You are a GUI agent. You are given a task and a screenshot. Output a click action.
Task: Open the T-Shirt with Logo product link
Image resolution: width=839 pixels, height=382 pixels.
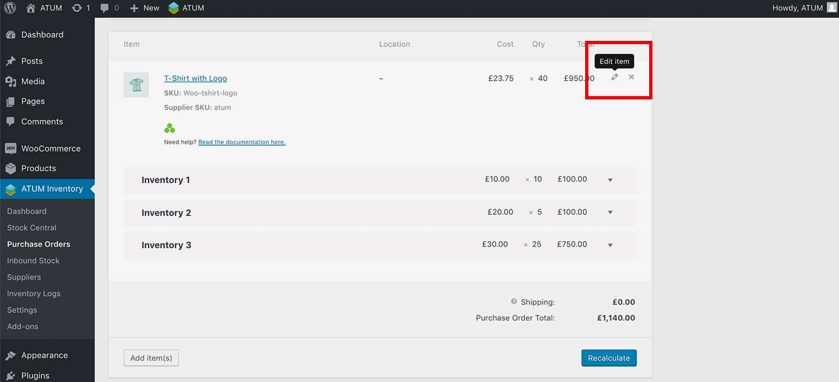[x=195, y=78]
